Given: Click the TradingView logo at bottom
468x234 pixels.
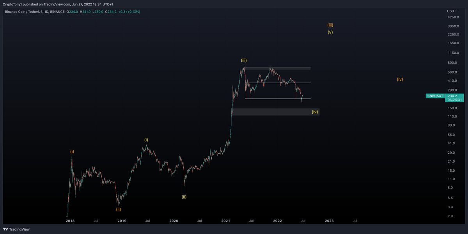Looking at the screenshot, I should [x=16, y=229].
